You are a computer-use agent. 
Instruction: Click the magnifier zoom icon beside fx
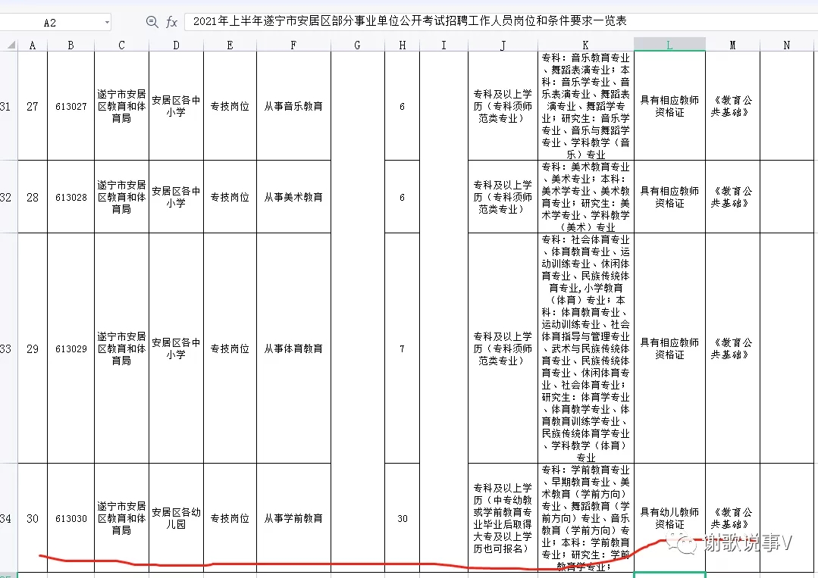pyautogui.click(x=152, y=22)
